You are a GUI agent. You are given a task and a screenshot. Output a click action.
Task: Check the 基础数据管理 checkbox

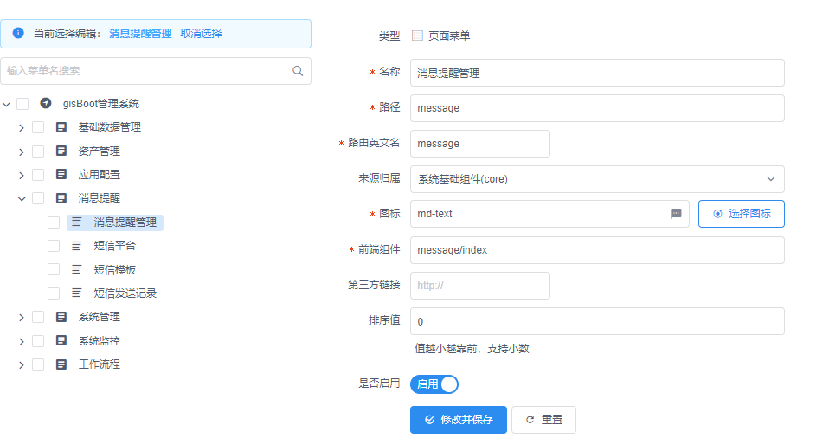click(38, 127)
